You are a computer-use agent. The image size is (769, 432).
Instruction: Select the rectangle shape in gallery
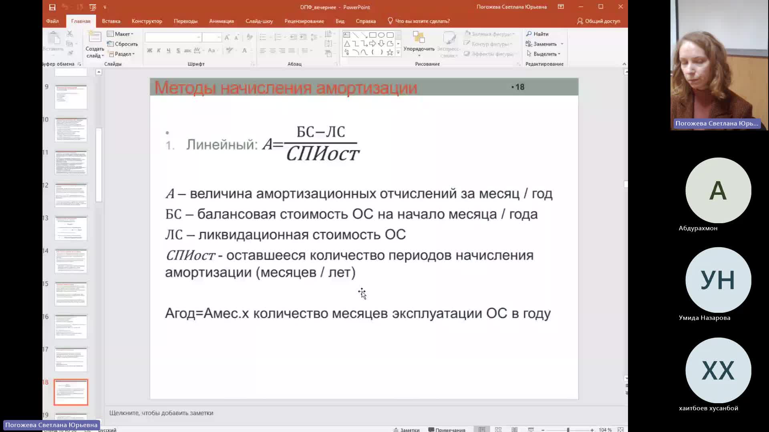(x=372, y=35)
